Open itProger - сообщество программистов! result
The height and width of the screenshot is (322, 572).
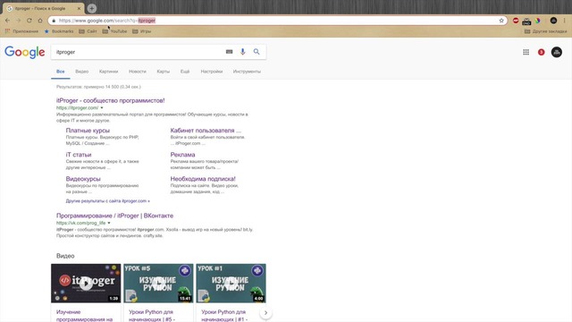(111, 100)
